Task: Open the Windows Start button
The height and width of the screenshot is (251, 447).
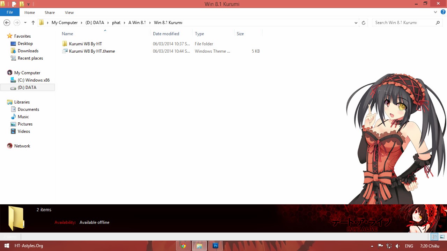Action: pyautogui.click(x=7, y=246)
